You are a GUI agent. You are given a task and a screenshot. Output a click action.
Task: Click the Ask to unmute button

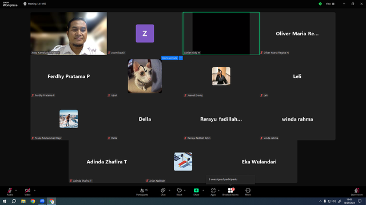click(170, 58)
